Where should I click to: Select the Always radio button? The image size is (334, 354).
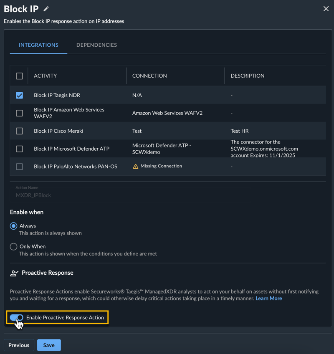pyautogui.click(x=13, y=226)
